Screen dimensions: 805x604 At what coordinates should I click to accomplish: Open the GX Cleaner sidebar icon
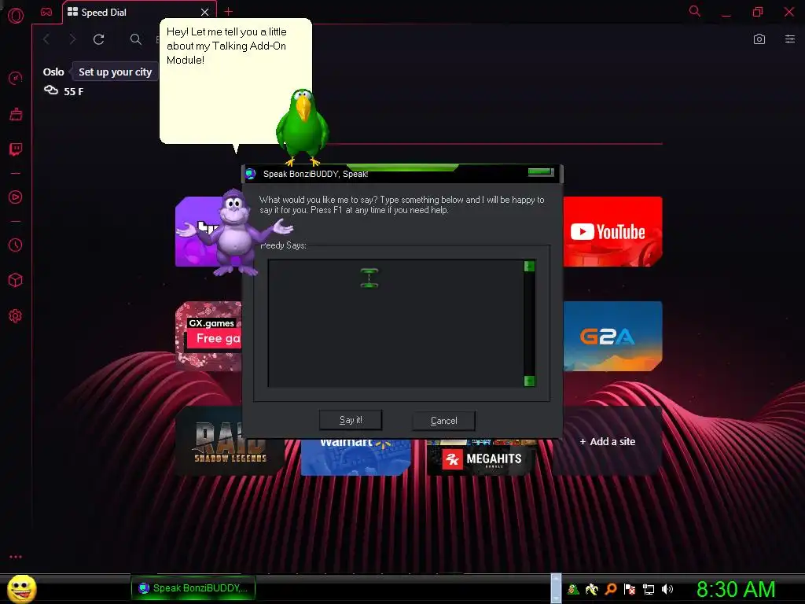(x=16, y=114)
